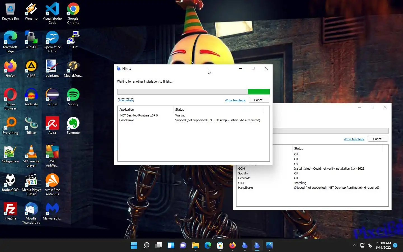
Task: Select the Notepad++ desktop icon
Action: click(x=10, y=154)
